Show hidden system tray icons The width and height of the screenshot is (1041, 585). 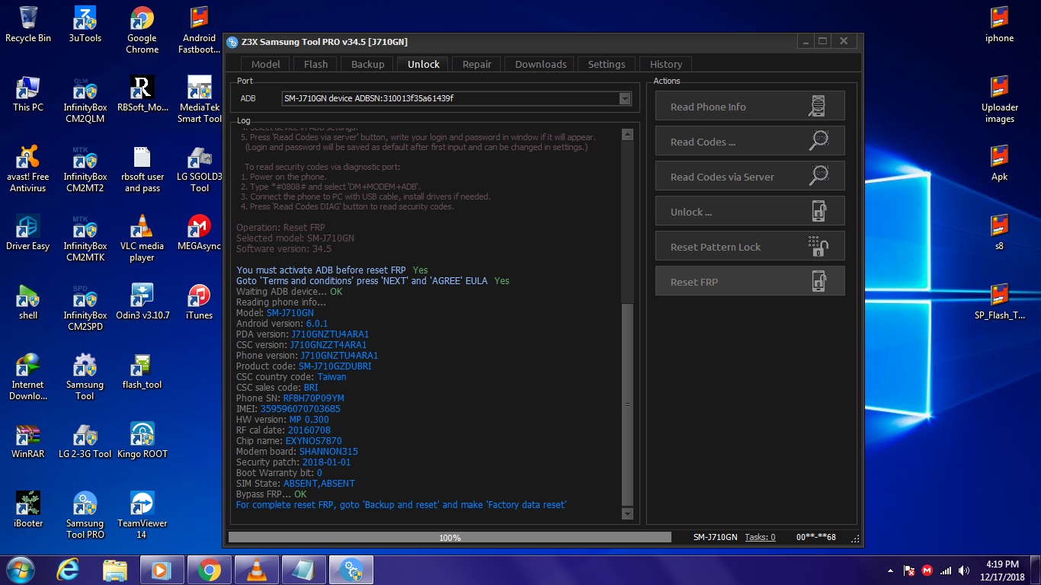point(890,571)
